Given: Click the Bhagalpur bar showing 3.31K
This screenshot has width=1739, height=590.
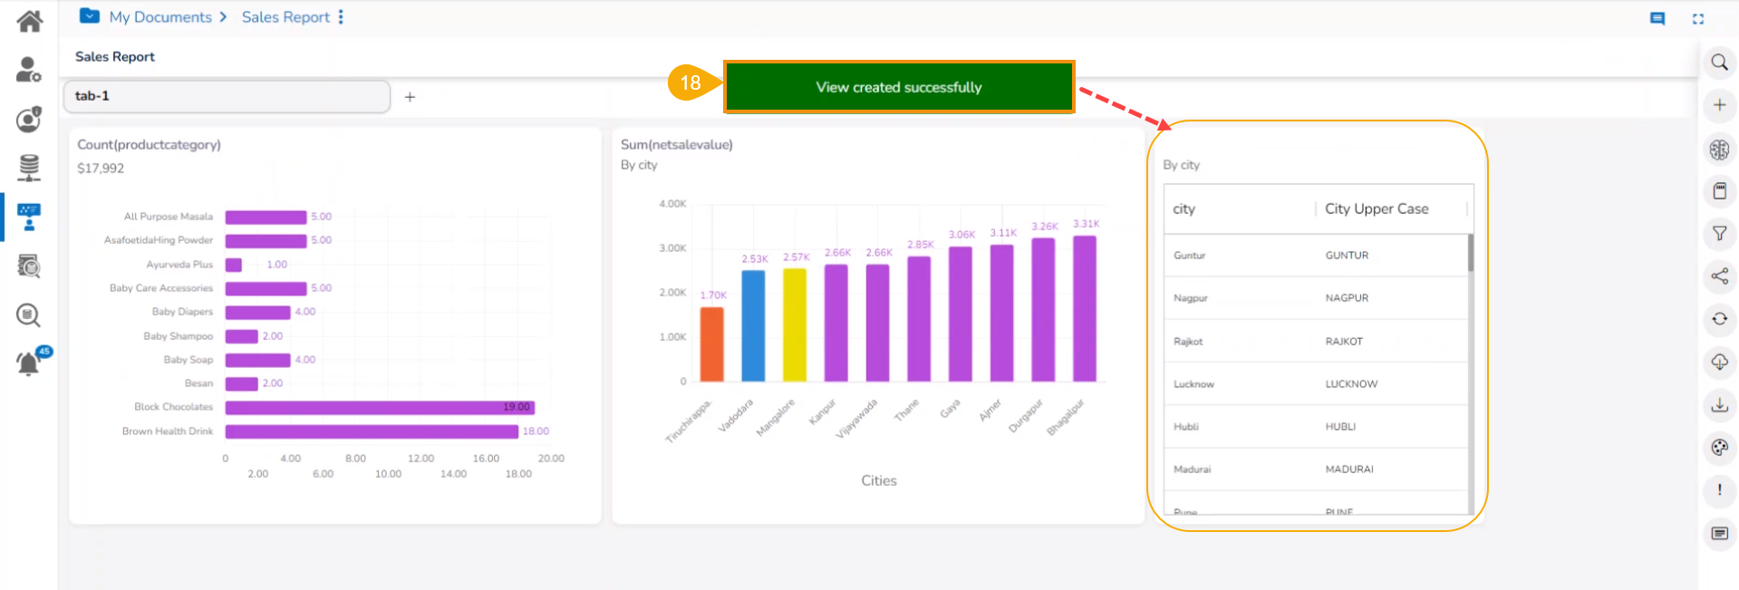Looking at the screenshot, I should tap(1085, 309).
